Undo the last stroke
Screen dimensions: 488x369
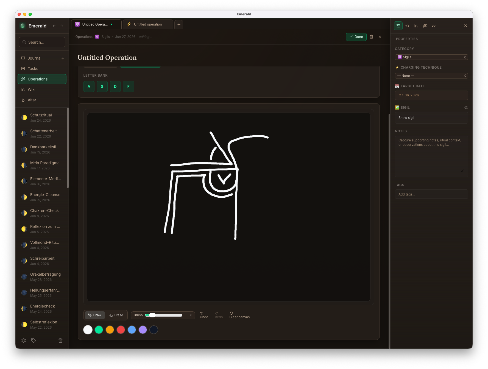204,315
